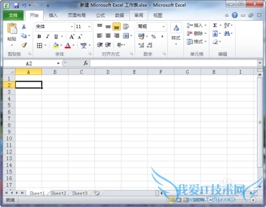The height and width of the screenshot is (207, 266).
Task: Click the Borders icon
Action: [39, 45]
